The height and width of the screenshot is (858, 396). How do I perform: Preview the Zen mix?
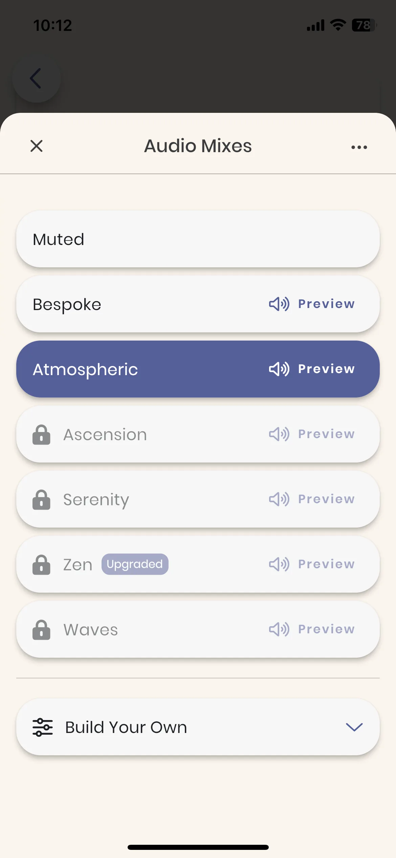tap(312, 564)
